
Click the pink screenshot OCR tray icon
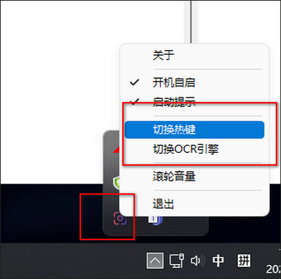120,218
